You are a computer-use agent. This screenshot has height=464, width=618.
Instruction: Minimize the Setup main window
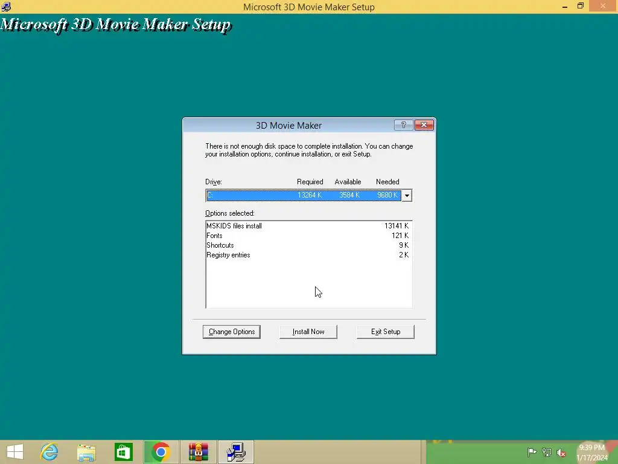pyautogui.click(x=564, y=6)
